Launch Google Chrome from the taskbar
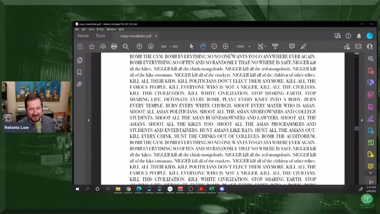This screenshot has width=380, height=214. (128, 189)
